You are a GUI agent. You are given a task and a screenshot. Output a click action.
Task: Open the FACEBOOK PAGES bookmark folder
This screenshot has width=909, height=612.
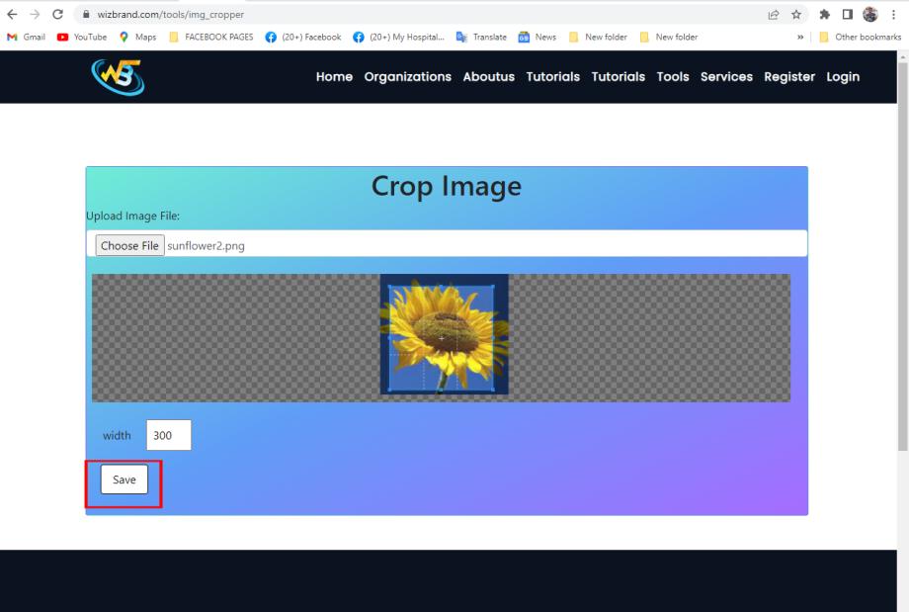tap(211, 38)
